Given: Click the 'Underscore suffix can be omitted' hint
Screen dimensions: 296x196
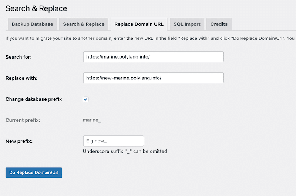Looking at the screenshot, I should pos(125,151).
